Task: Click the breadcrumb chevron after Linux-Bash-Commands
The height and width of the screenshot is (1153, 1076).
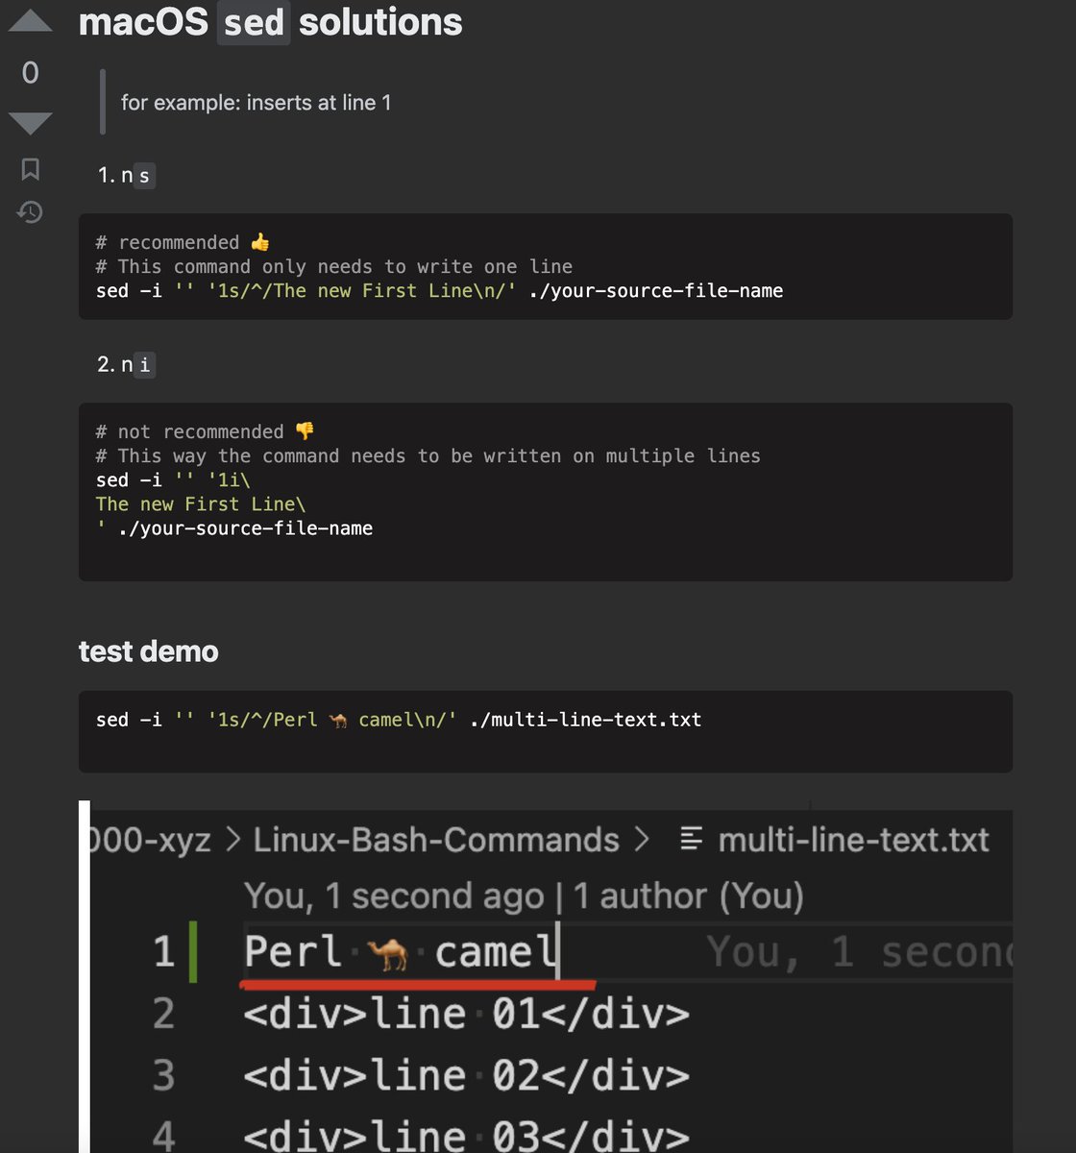Action: click(x=643, y=840)
